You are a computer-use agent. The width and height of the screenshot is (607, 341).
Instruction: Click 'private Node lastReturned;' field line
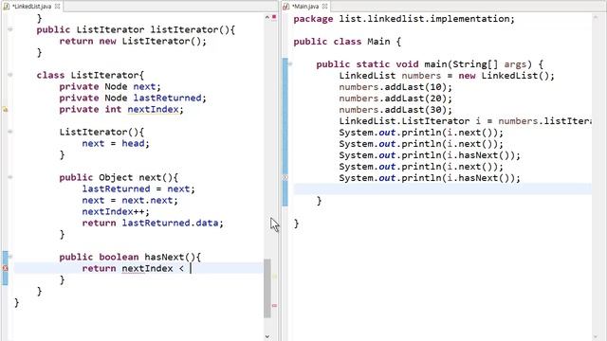pyautogui.click(x=133, y=98)
